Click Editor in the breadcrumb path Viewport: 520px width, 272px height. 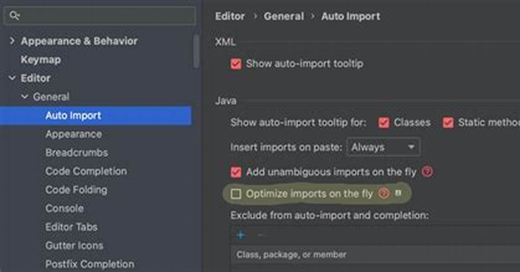click(x=230, y=16)
